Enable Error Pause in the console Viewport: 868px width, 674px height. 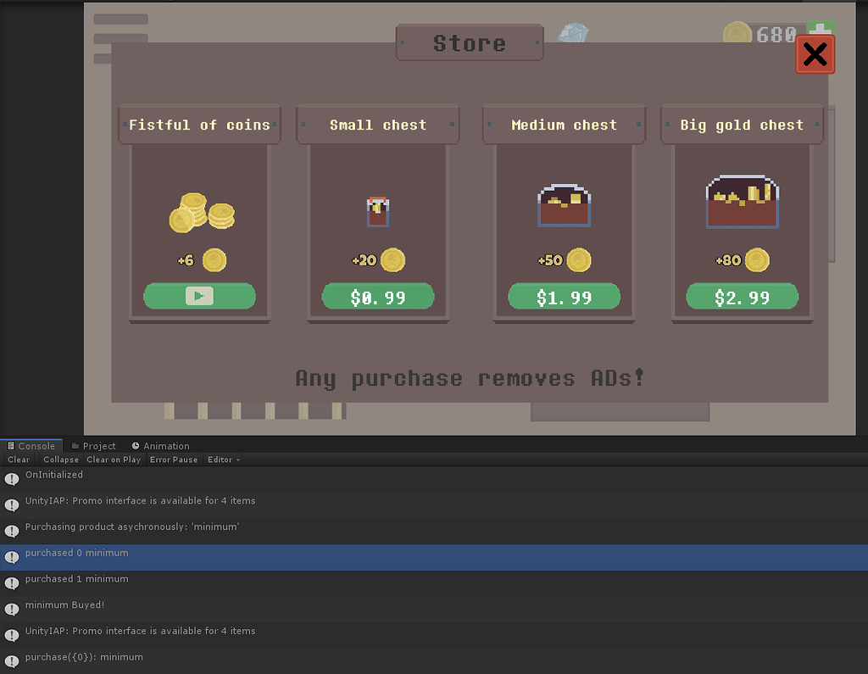click(173, 459)
